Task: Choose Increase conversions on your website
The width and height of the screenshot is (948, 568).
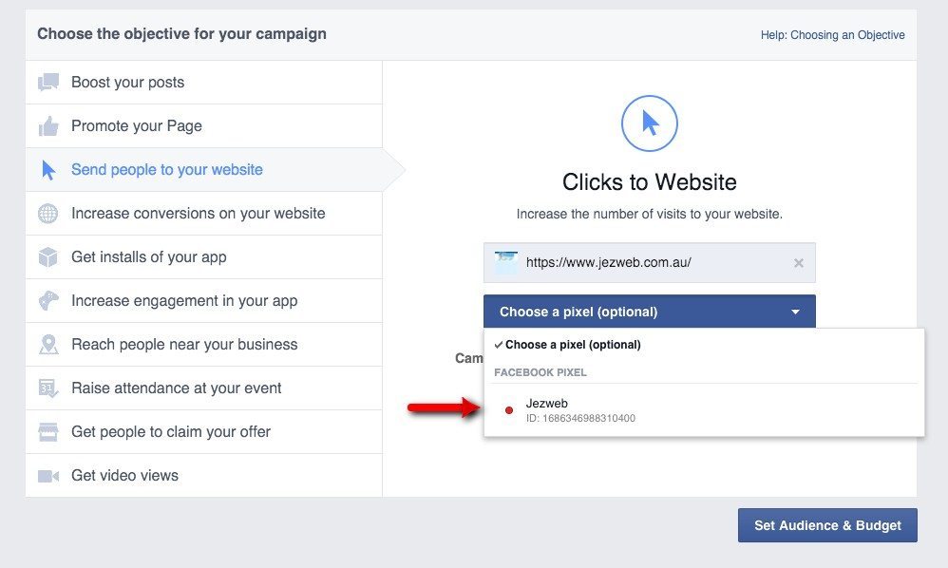Action: click(198, 214)
